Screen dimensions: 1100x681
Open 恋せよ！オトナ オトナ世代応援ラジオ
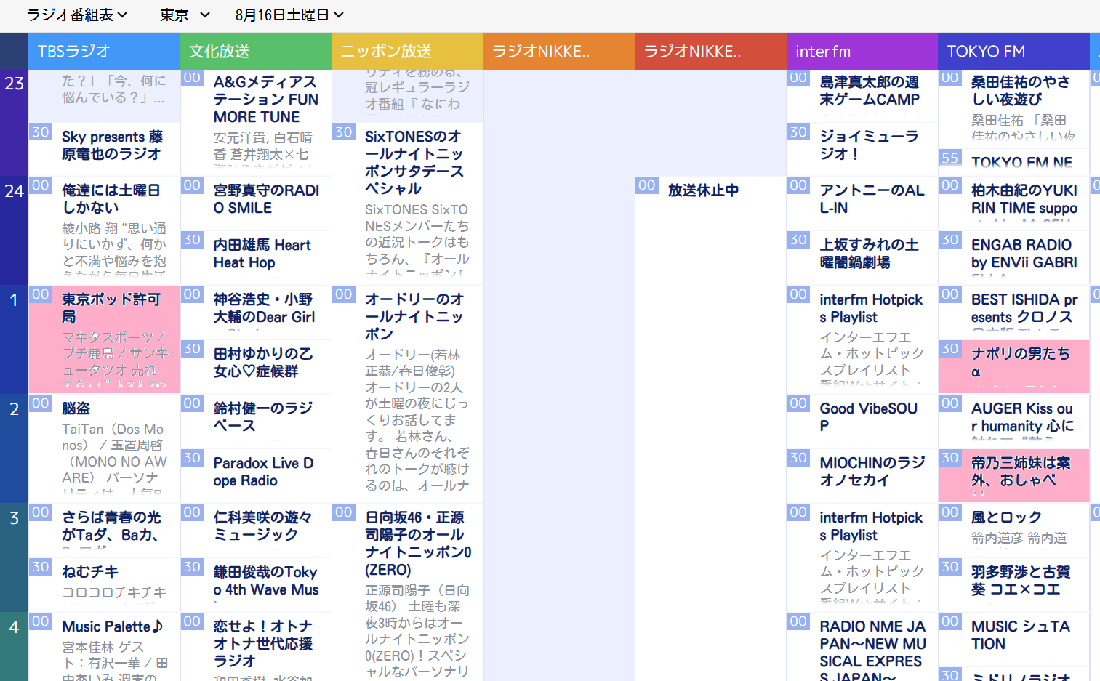(256, 647)
